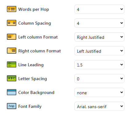
Task: Open the Words per Hop dropdown
Action: (99, 9)
